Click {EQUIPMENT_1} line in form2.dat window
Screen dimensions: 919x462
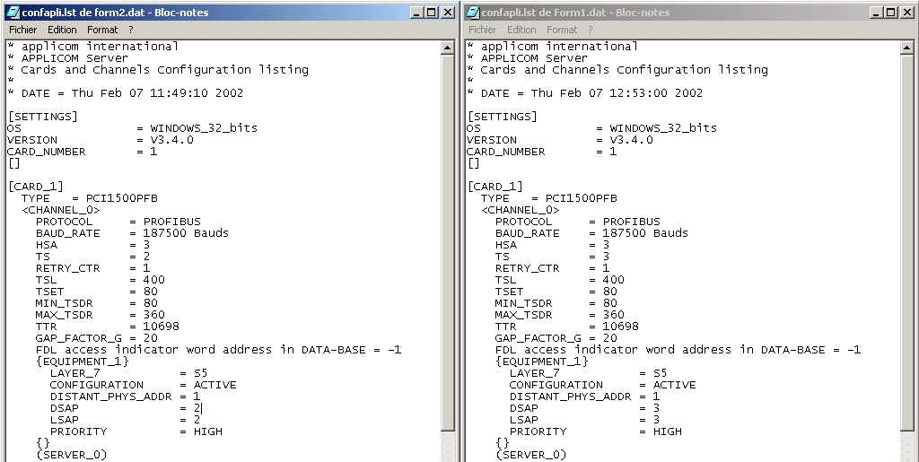point(82,362)
